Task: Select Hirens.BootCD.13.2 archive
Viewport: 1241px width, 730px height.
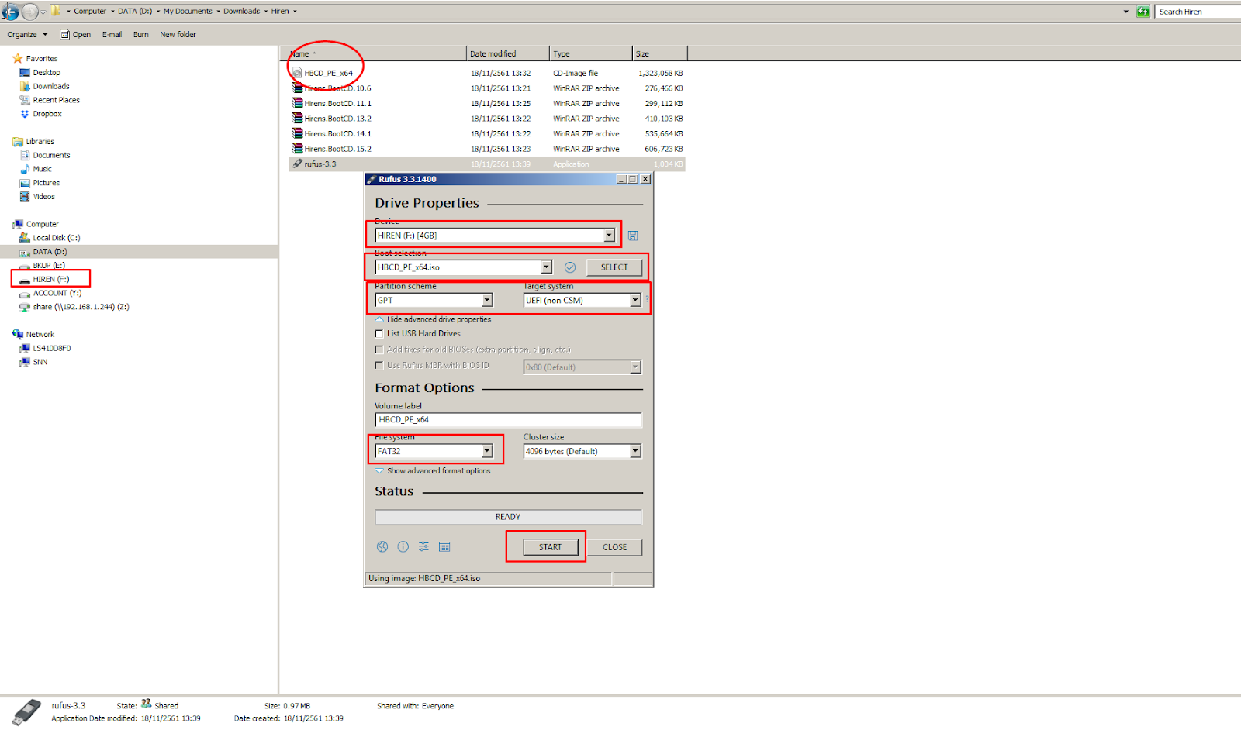Action: coord(487,119)
